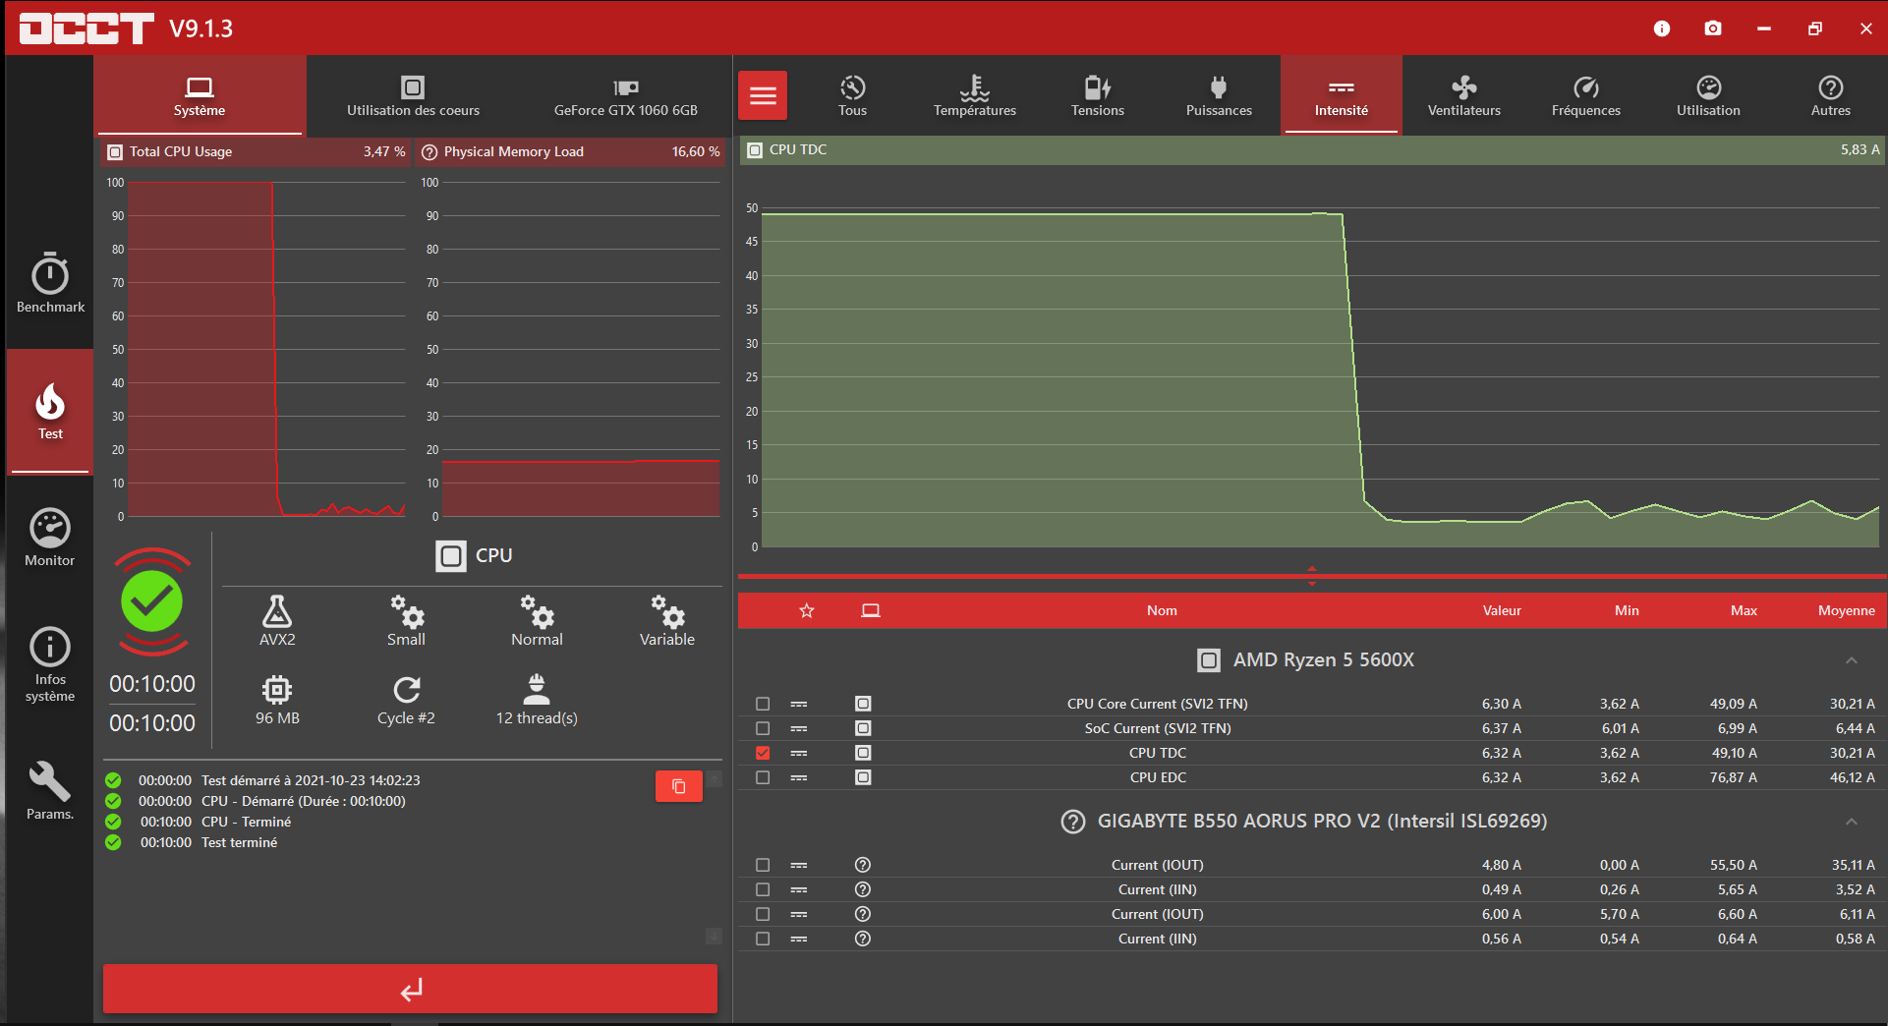The image size is (1888, 1026).
Task: Open the red hamburger menu
Action: click(x=763, y=95)
